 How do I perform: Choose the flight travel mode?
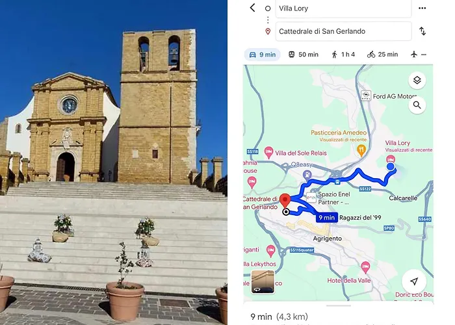click(418, 55)
